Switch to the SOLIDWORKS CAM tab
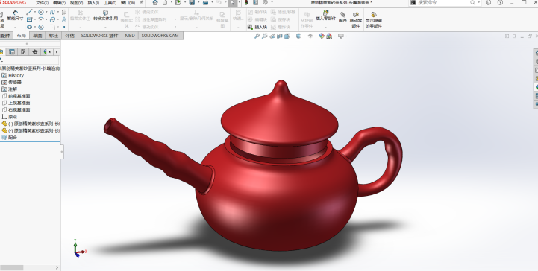 coord(160,36)
